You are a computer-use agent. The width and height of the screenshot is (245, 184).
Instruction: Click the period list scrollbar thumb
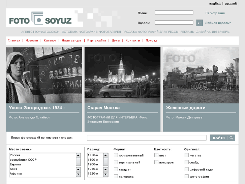click(x=105, y=162)
